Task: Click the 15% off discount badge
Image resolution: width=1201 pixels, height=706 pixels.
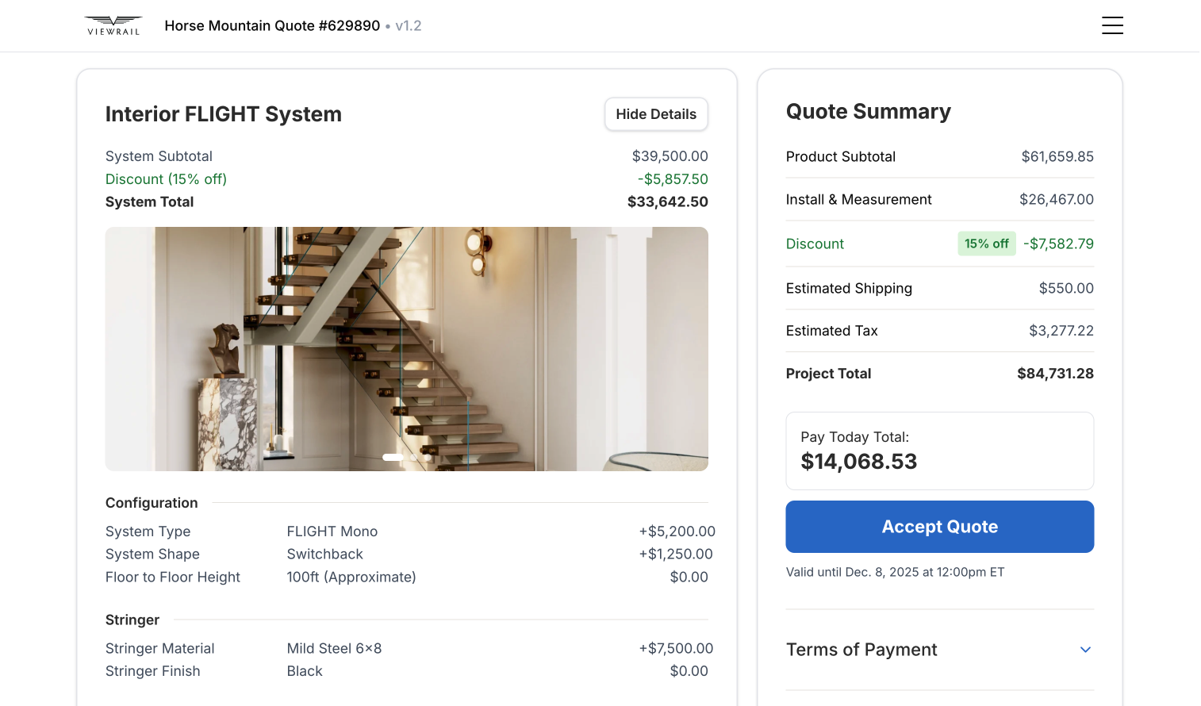Action: click(x=986, y=244)
